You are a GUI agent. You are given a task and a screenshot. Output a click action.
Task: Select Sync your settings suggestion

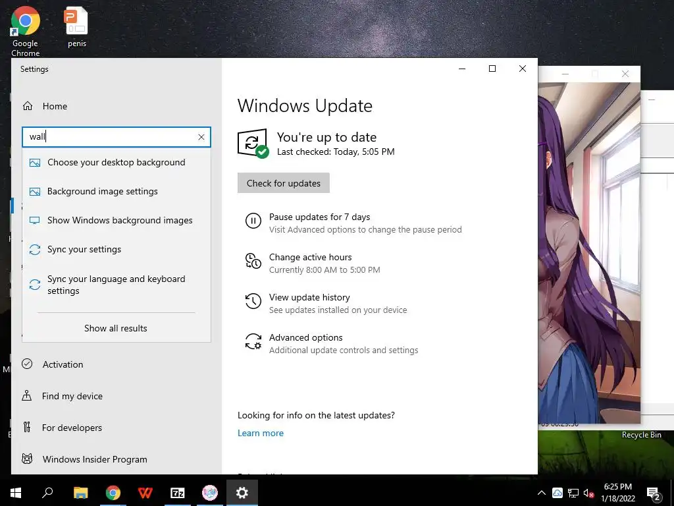tap(116, 250)
